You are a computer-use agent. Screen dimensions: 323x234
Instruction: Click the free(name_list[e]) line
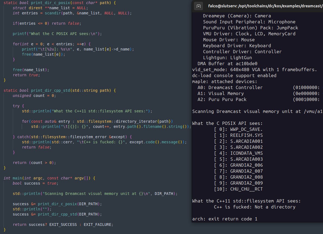click(44, 54)
